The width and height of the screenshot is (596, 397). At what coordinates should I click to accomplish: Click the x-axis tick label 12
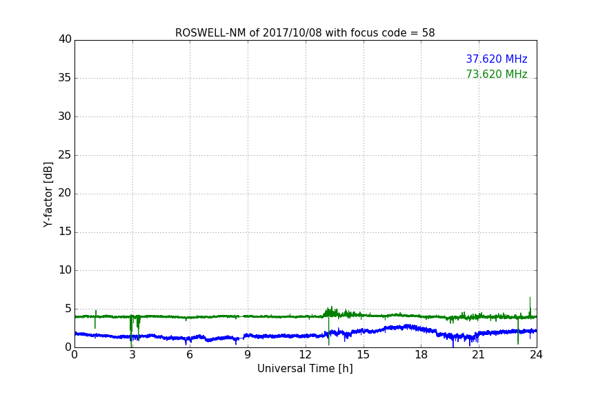click(x=306, y=355)
